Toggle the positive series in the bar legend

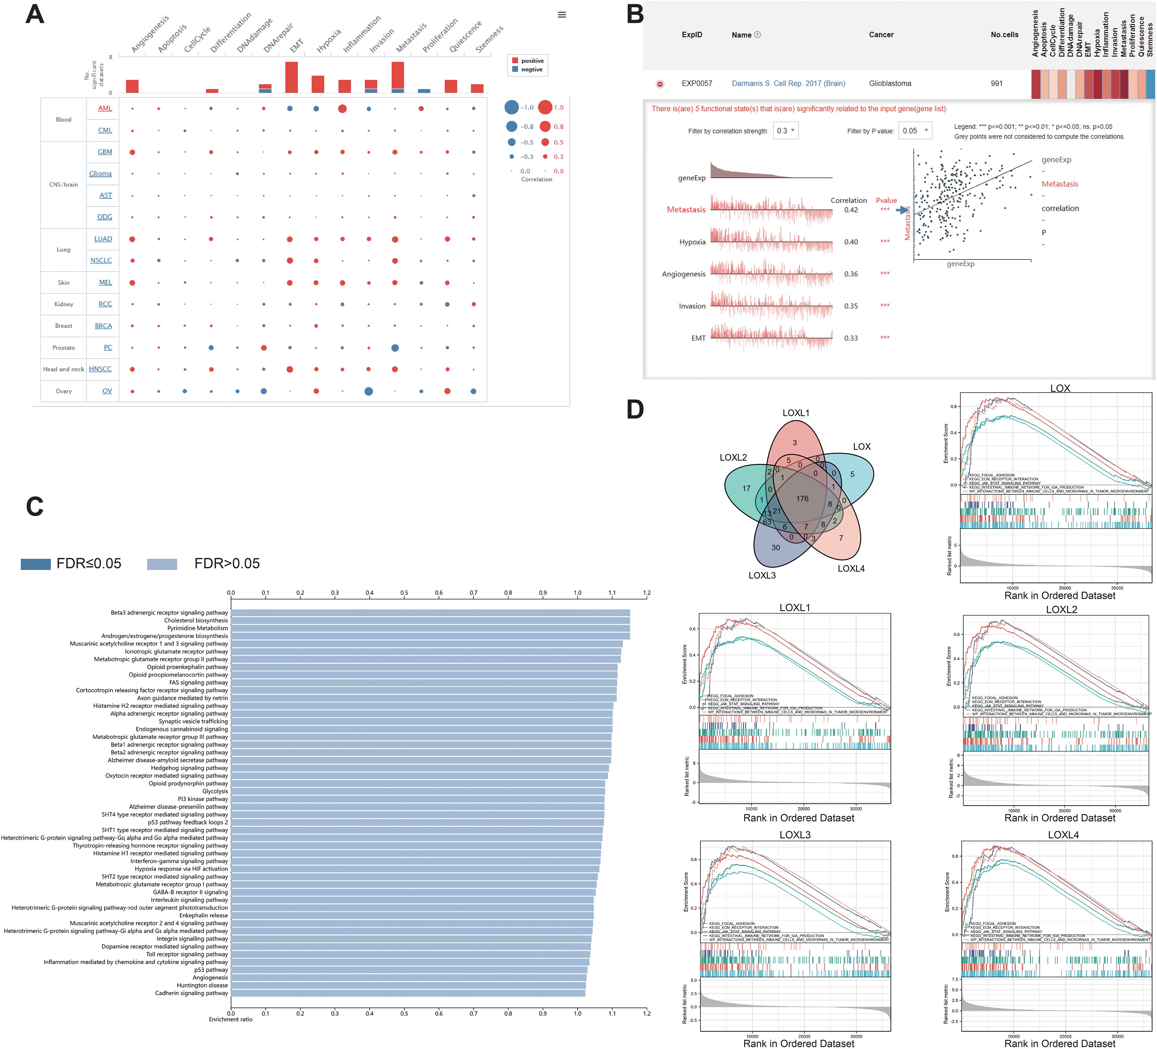[528, 61]
